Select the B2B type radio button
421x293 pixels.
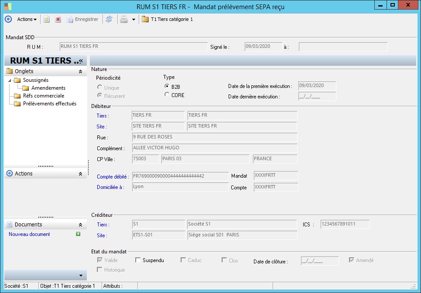167,87
